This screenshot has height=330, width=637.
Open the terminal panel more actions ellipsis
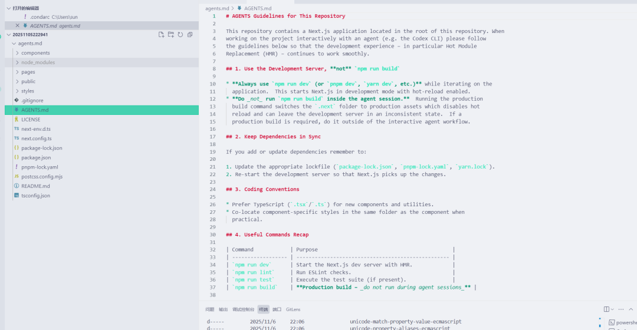pos(620,309)
